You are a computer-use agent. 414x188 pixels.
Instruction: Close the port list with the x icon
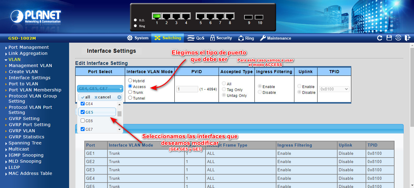tap(119, 97)
